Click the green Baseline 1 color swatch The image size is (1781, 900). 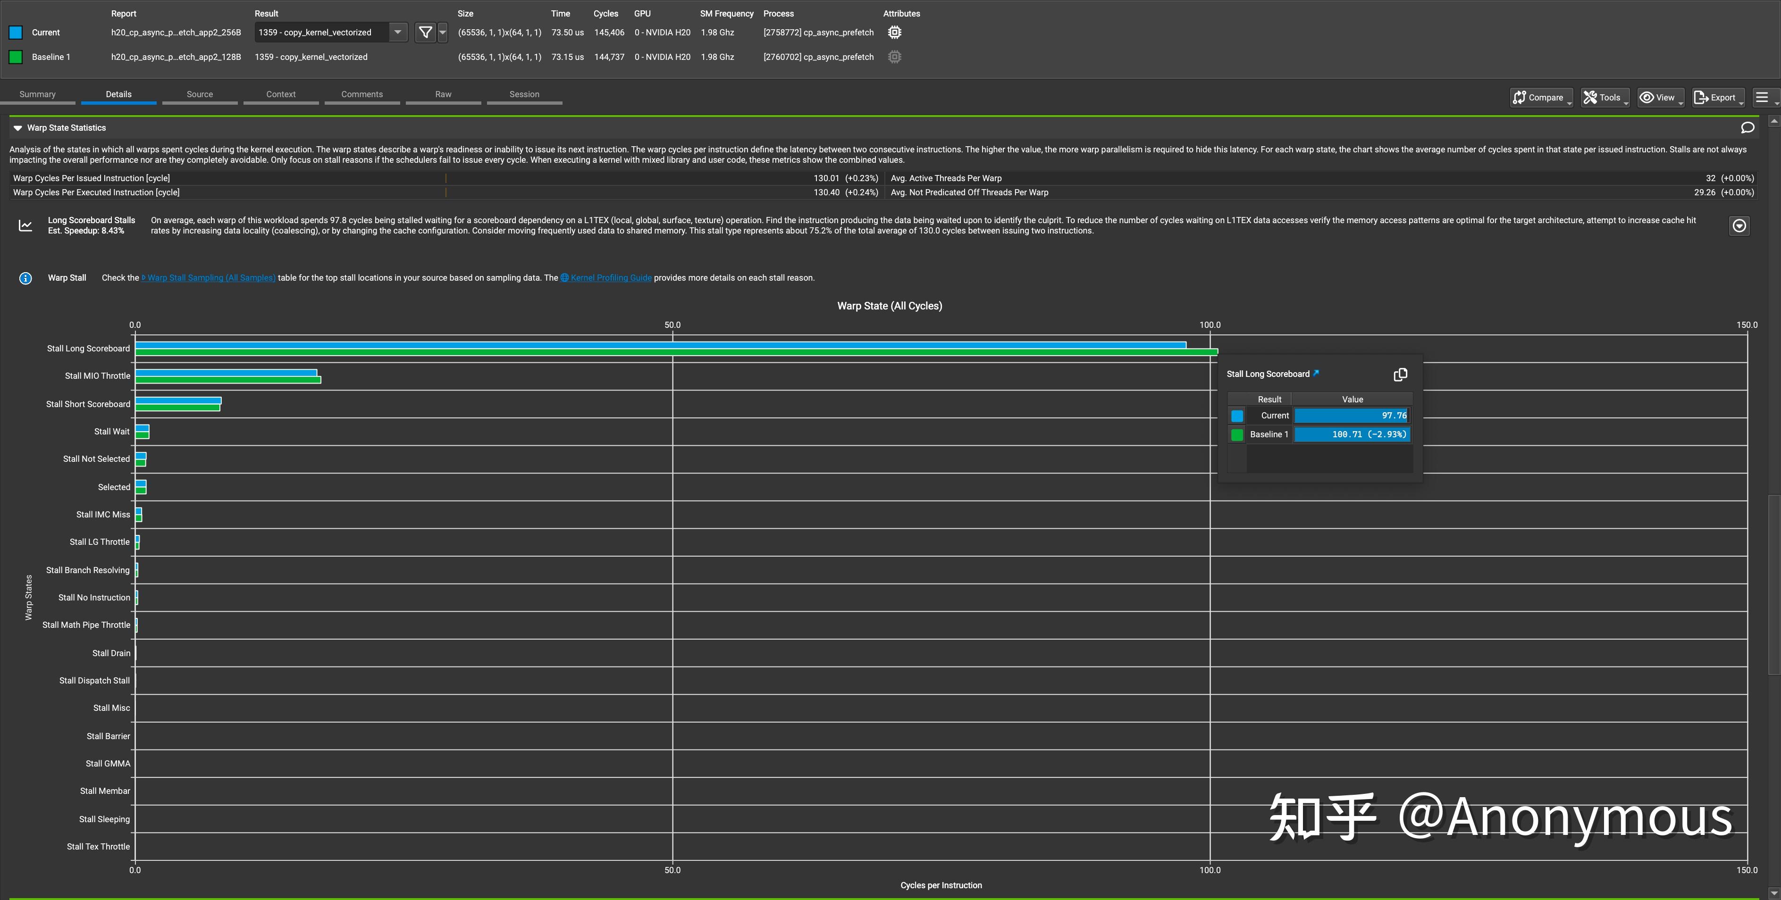(x=16, y=58)
